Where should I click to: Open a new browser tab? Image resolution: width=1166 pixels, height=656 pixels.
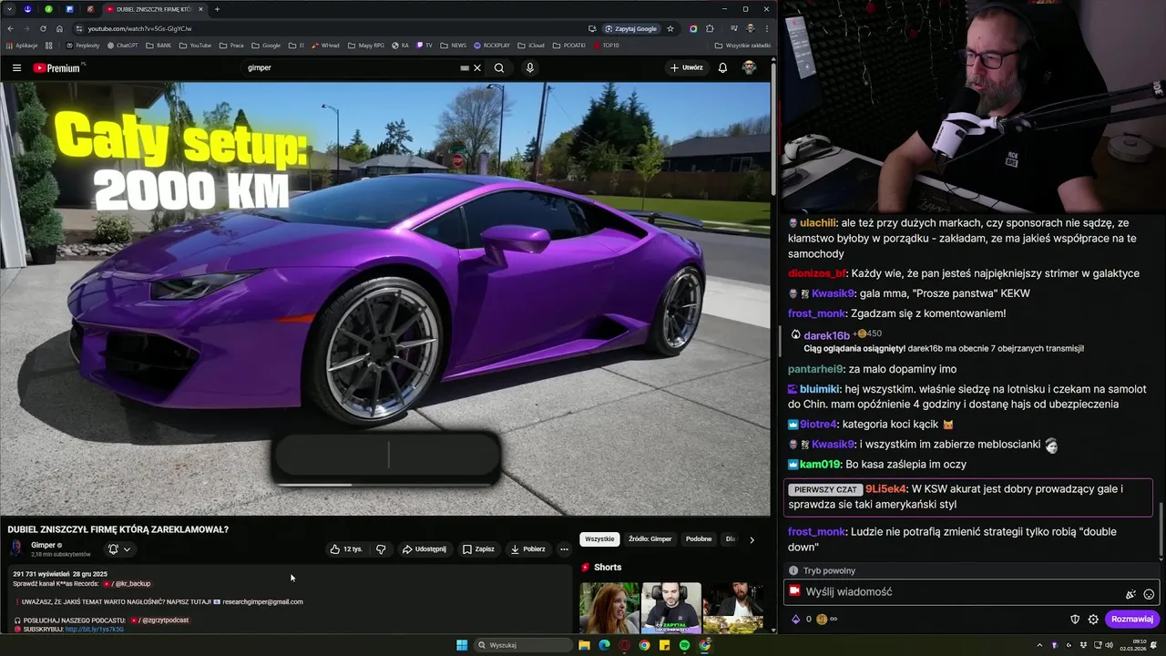pos(217,9)
